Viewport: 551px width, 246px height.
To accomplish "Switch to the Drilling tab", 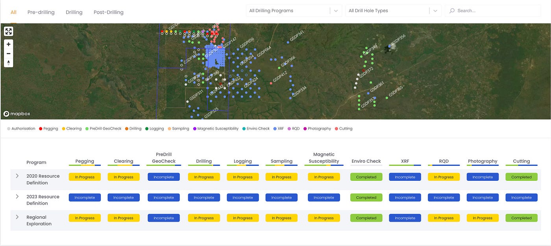I will (74, 12).
